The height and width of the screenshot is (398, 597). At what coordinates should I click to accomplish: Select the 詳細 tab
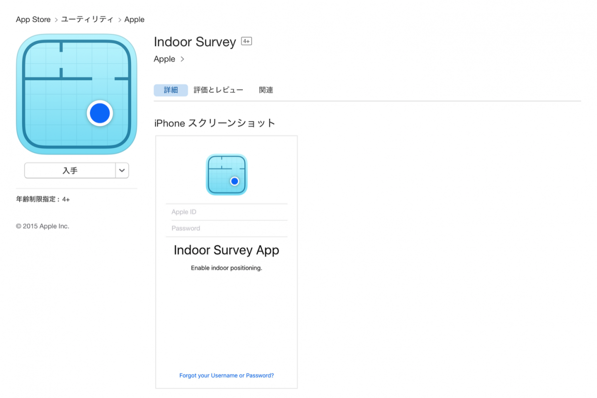(171, 90)
